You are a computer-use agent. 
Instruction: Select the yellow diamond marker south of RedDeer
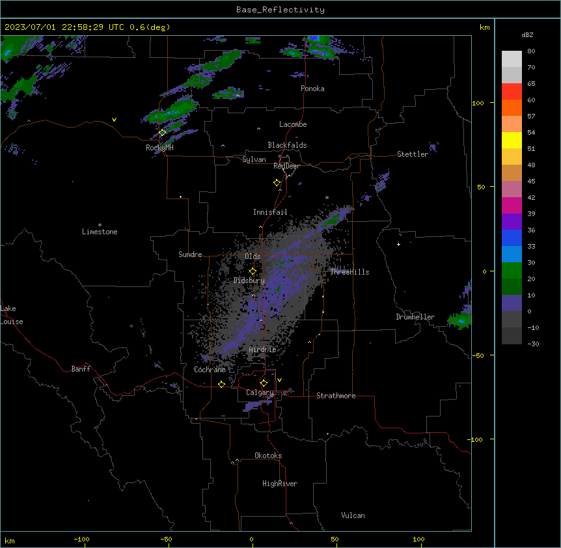click(x=277, y=183)
